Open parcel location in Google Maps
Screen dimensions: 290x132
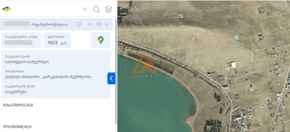101,40
